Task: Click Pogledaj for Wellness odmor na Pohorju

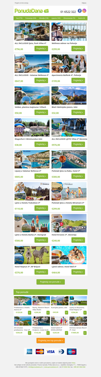Action: 78,48
